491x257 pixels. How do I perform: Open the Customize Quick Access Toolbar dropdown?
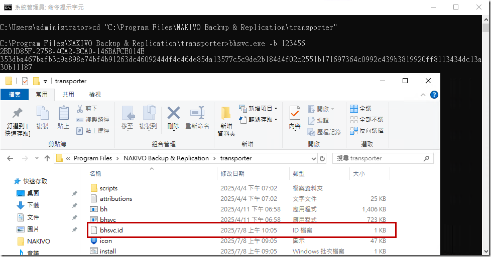tap(45, 81)
